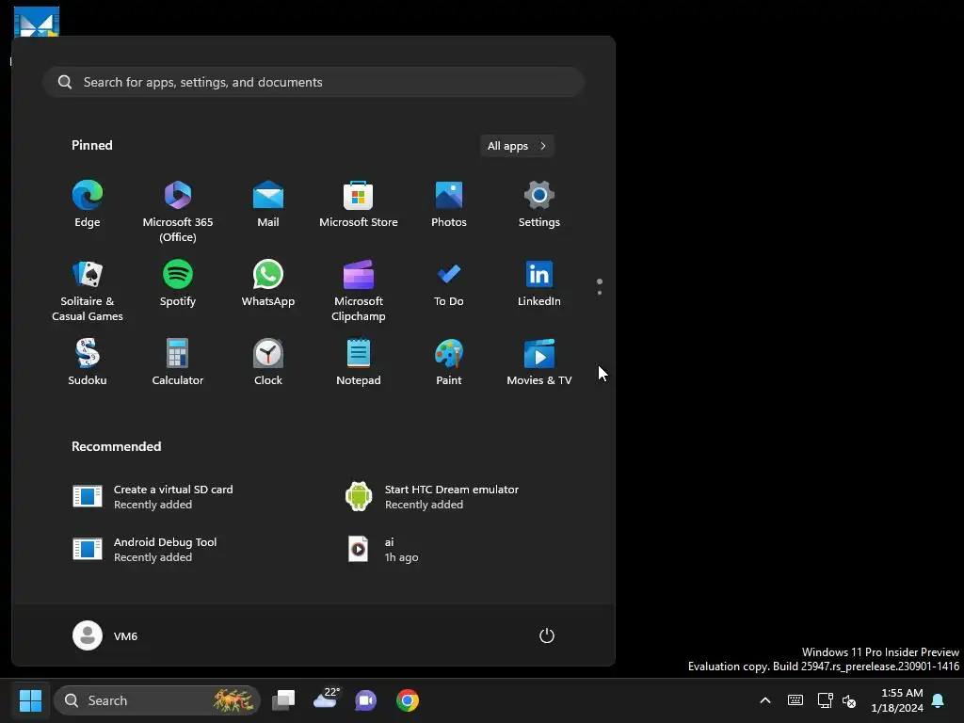Screen dimensions: 964x723
Task: Open the Mail app
Action: tap(268, 204)
